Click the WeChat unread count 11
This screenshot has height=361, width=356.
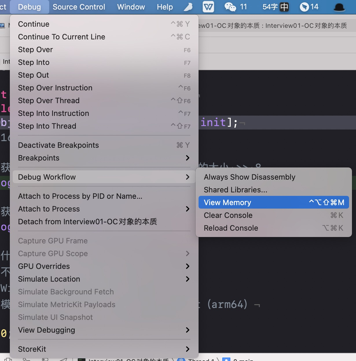click(x=244, y=7)
